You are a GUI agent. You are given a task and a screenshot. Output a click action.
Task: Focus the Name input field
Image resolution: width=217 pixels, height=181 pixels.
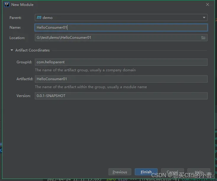coord(121,28)
